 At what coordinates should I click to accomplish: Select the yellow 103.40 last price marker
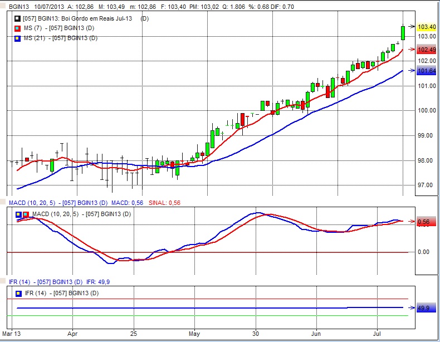(x=426, y=26)
